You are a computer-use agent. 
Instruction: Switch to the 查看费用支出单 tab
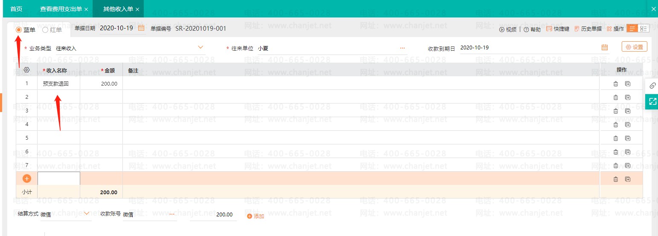pos(61,9)
